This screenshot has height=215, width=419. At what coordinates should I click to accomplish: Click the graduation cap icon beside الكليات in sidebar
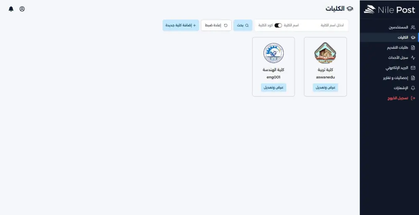click(x=413, y=37)
